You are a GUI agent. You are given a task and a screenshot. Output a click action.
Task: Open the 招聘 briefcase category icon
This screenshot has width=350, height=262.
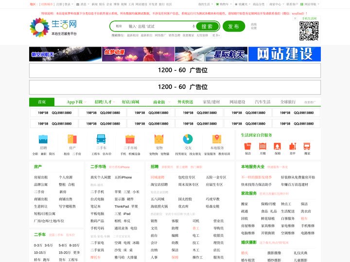coord(43,139)
